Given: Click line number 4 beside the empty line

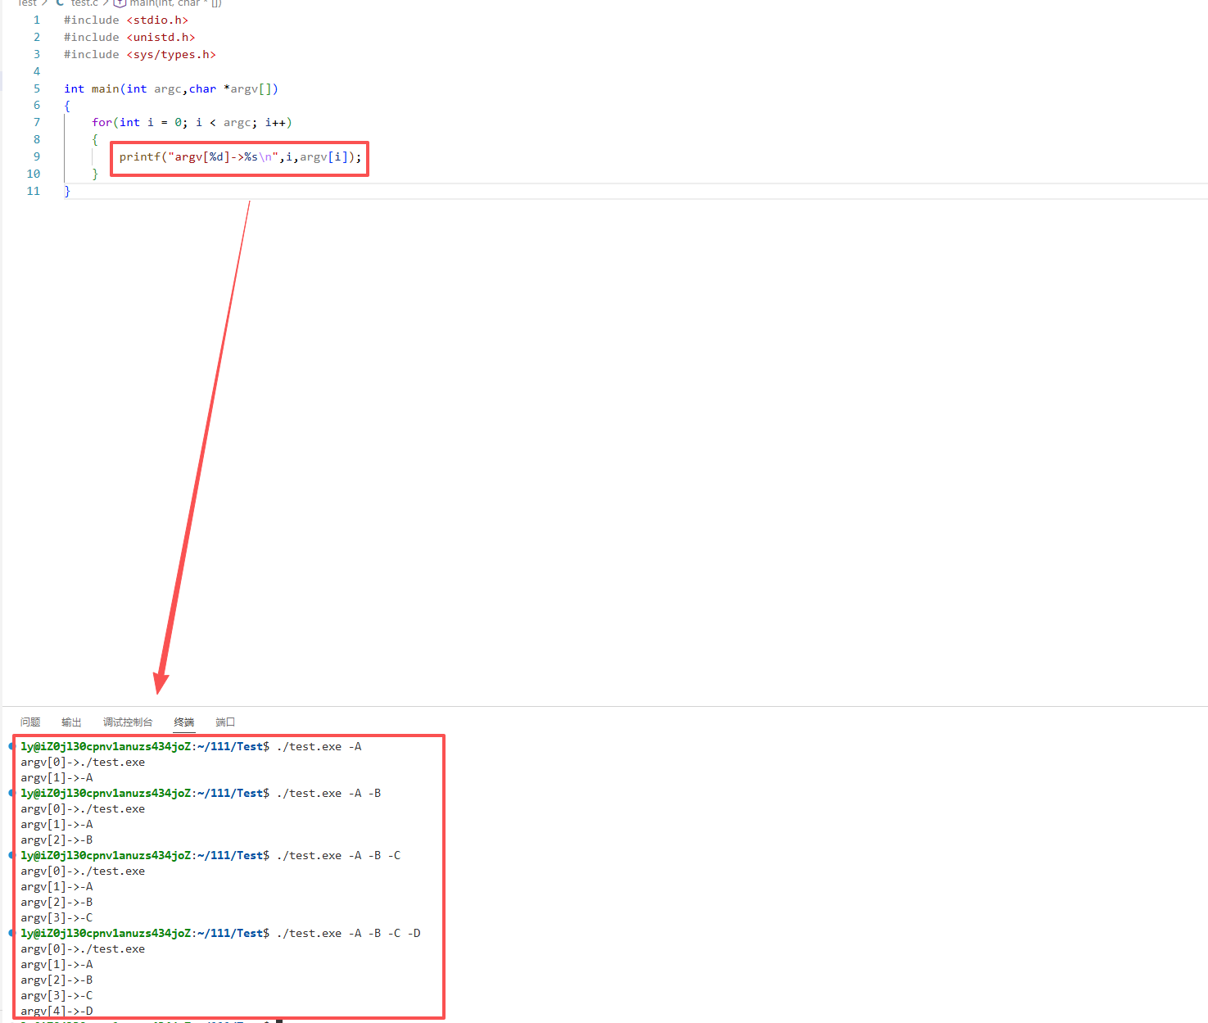Looking at the screenshot, I should coord(37,71).
